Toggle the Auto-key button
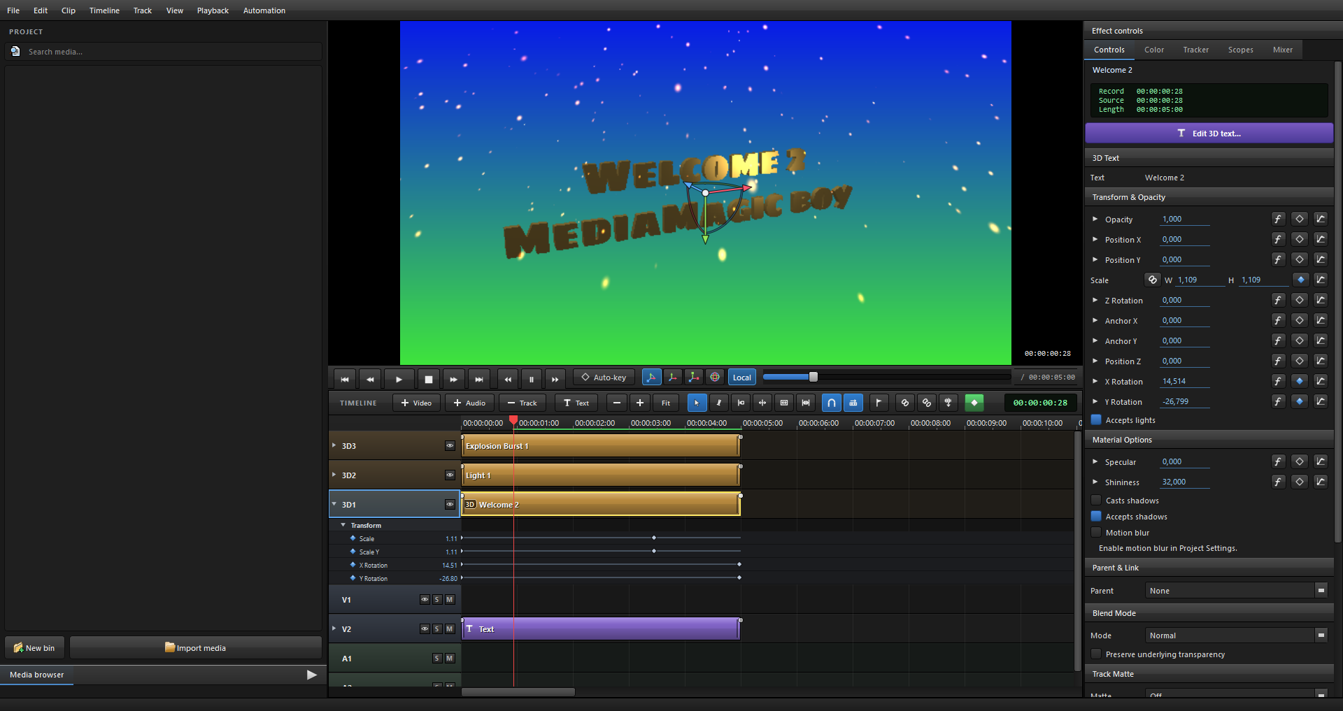The image size is (1343, 711). click(x=604, y=378)
